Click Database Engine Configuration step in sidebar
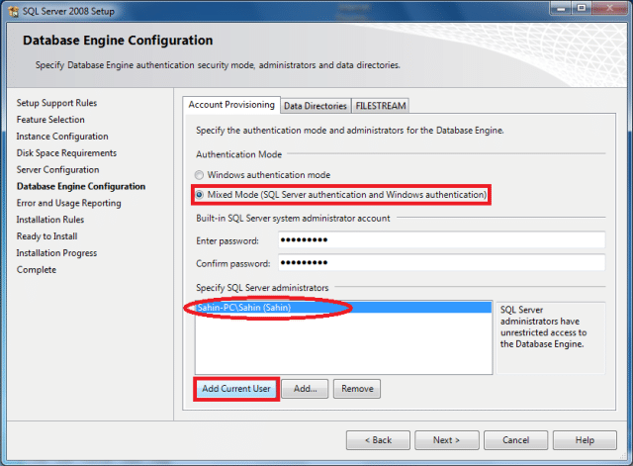Screen dimensions: 633x466 pos(81,186)
